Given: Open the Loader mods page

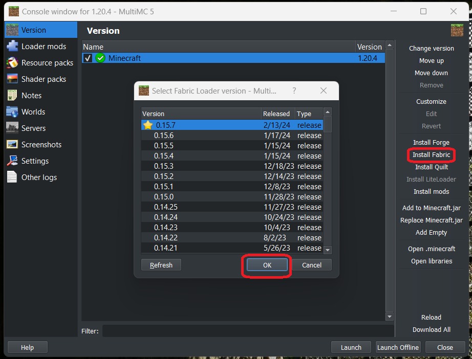Looking at the screenshot, I should tap(40, 47).
